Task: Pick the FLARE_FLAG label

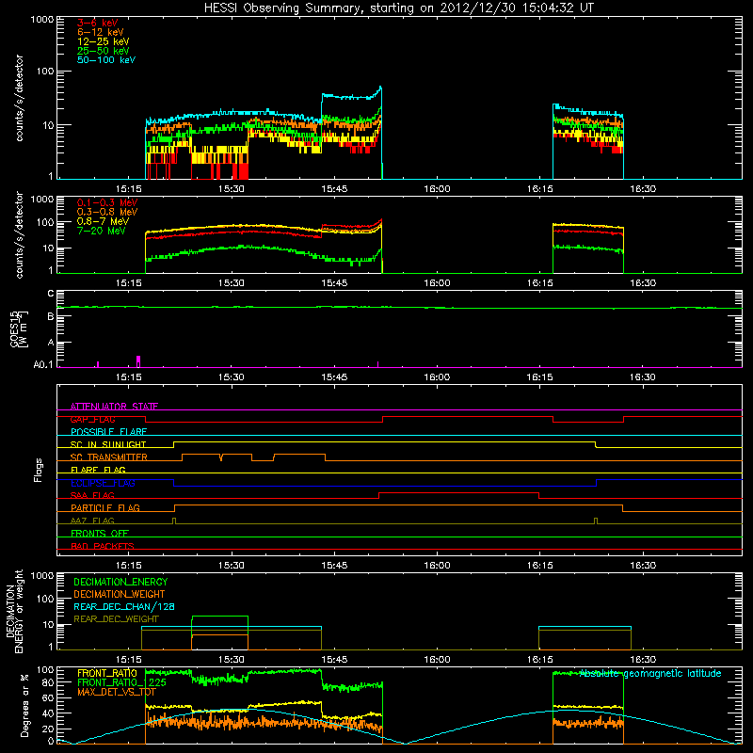Action: [x=98, y=470]
